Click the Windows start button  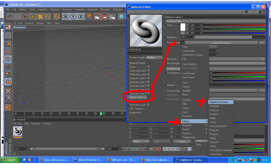point(10,160)
